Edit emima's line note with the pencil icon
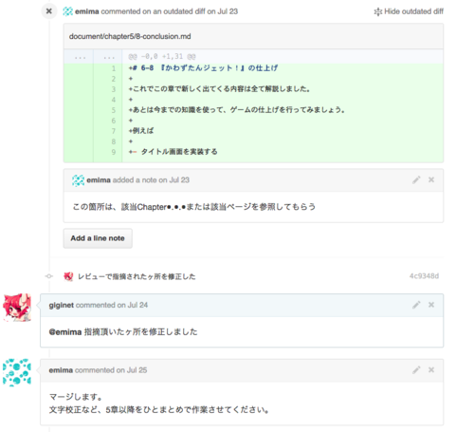 [416, 179]
